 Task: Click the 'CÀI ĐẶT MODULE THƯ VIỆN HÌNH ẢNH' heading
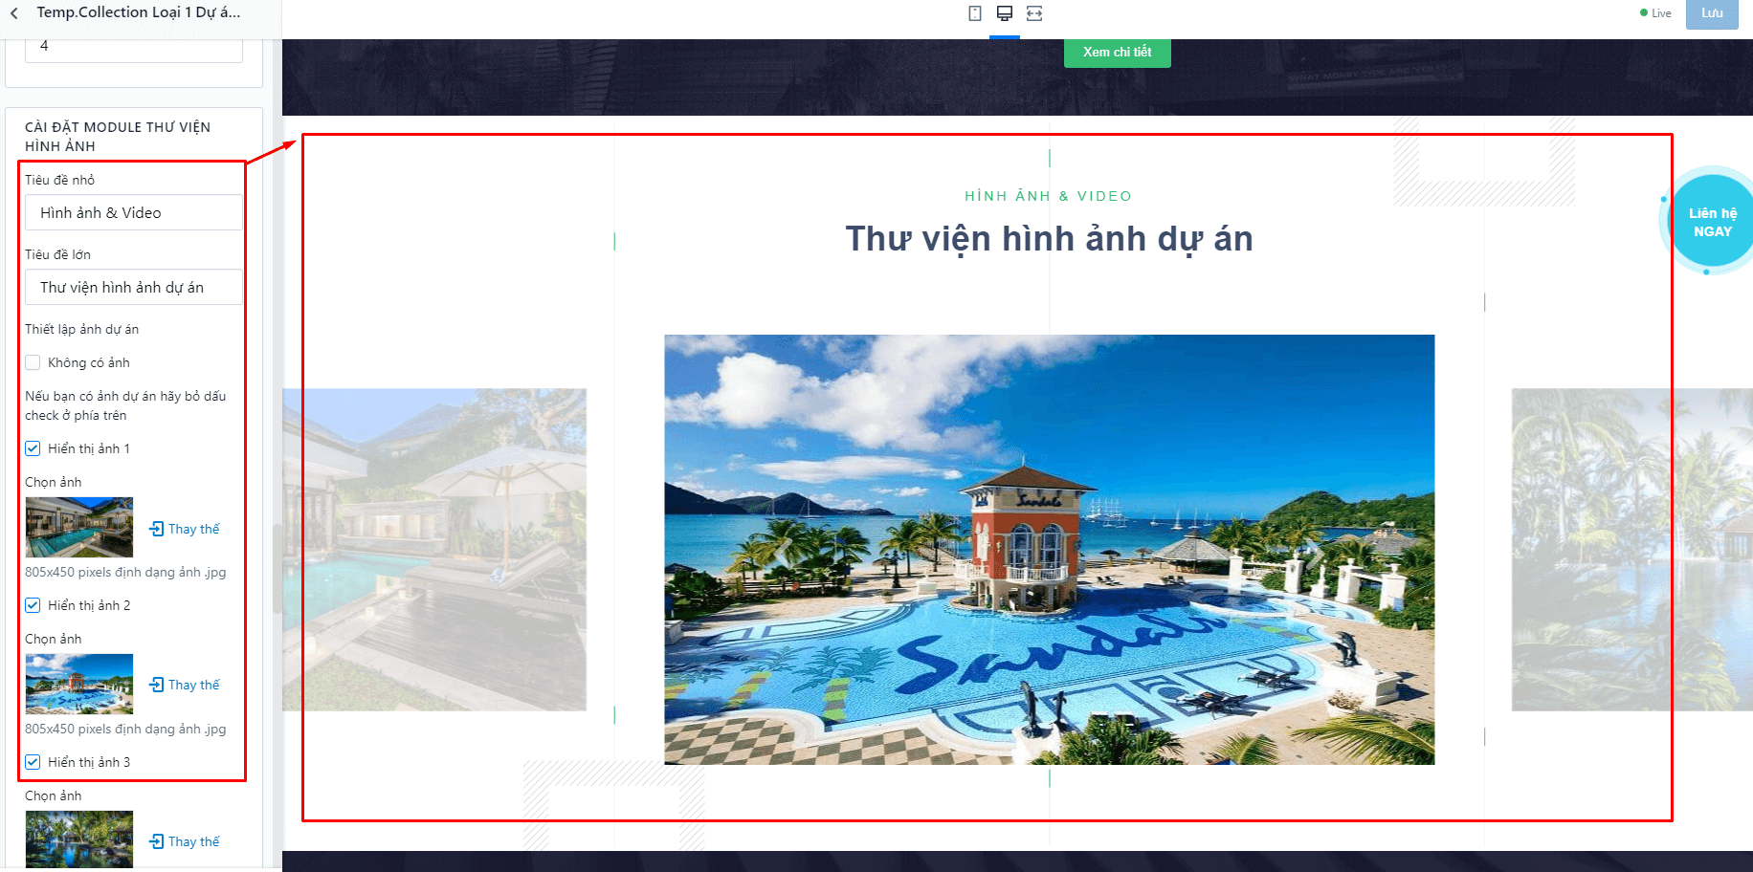point(118,137)
